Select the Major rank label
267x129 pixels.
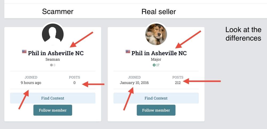(156, 59)
